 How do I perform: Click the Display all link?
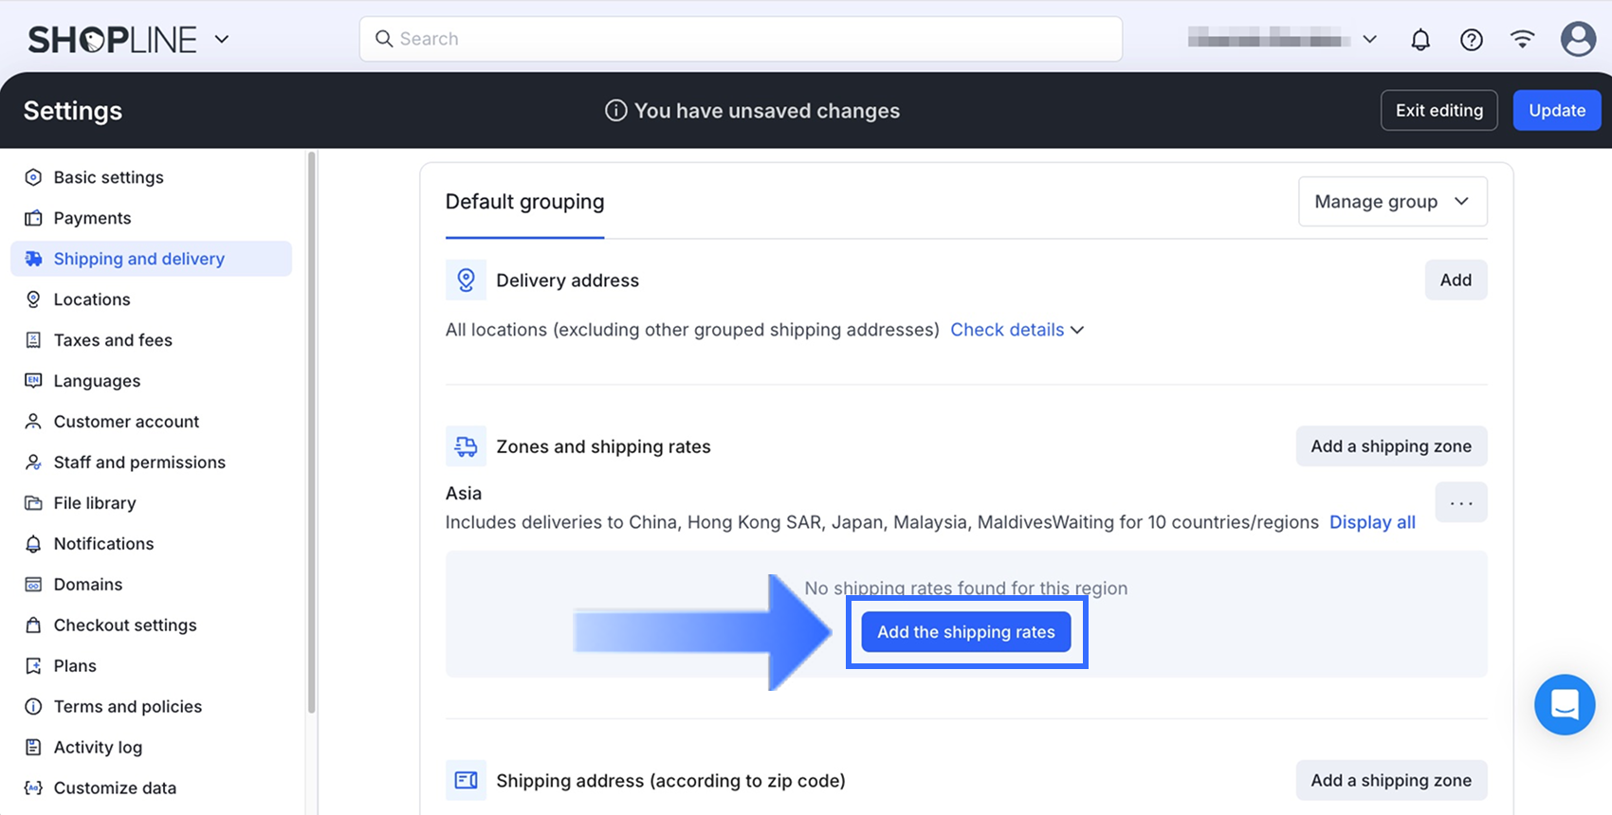(x=1371, y=522)
